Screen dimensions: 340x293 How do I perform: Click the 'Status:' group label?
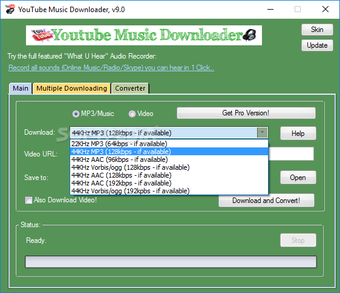pos(31,225)
